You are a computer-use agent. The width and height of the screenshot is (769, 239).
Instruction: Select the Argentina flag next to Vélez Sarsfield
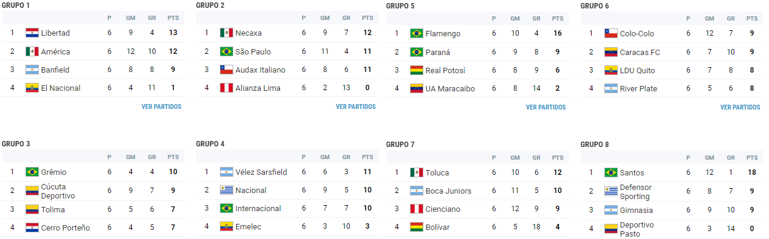click(x=227, y=172)
